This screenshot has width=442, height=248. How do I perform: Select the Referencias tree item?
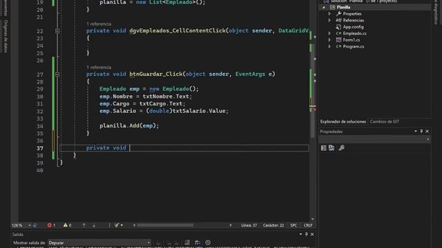(353, 20)
